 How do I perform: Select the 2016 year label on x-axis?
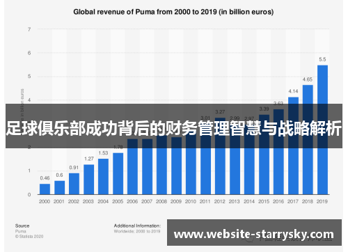pyautogui.click(x=278, y=201)
